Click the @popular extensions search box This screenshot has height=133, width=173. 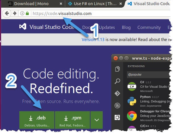tap(149, 75)
